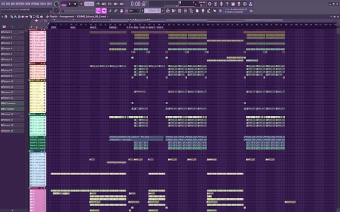
Task: Open the mixer view
Action: coord(185,10)
